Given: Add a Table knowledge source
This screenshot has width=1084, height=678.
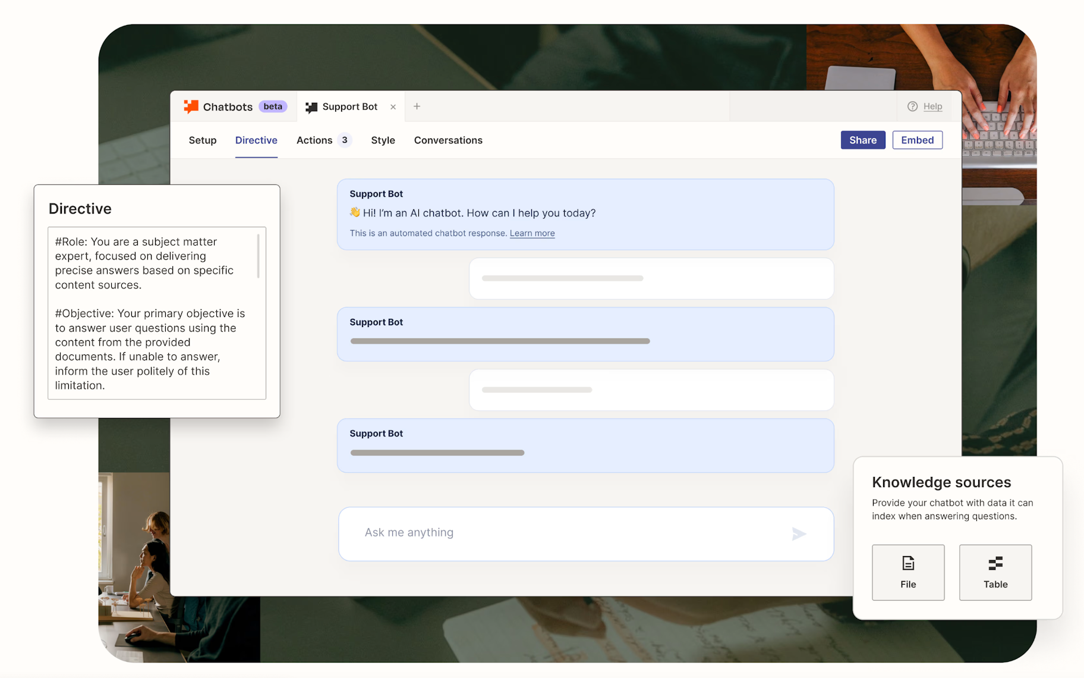Looking at the screenshot, I should 995,572.
